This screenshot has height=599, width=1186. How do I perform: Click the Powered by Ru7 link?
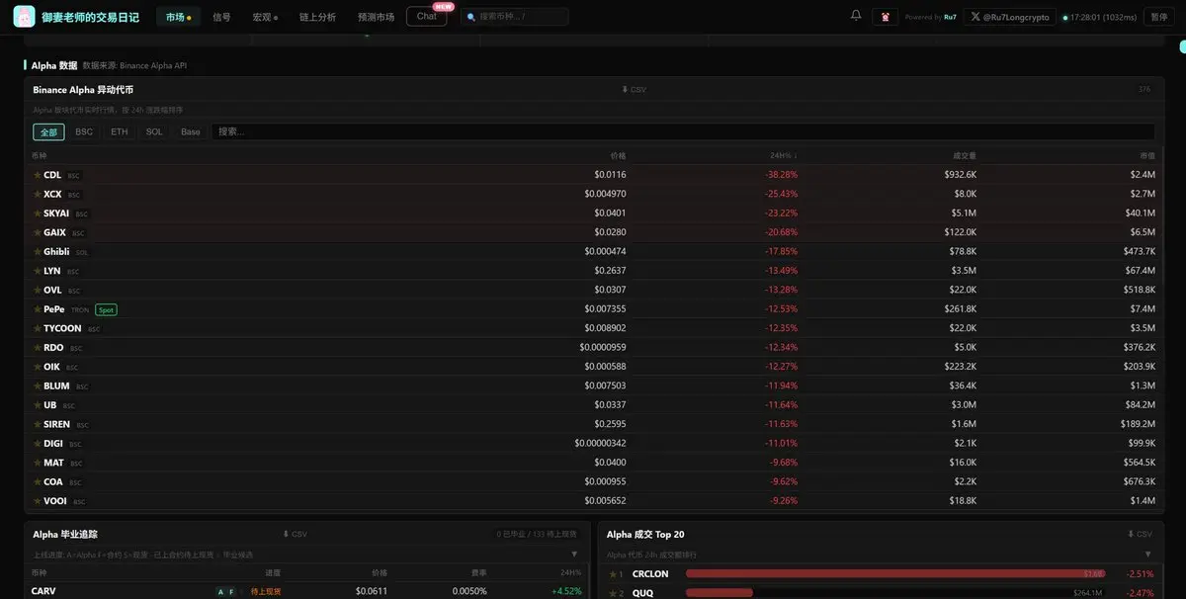pyautogui.click(x=930, y=17)
